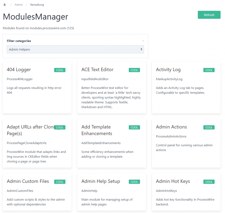Open the Admin breadcrumb link

pos(19,5)
